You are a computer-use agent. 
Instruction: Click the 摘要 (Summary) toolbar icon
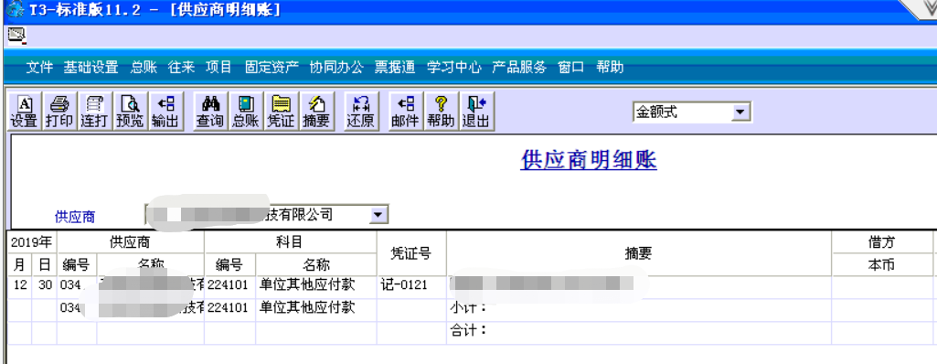click(x=315, y=112)
